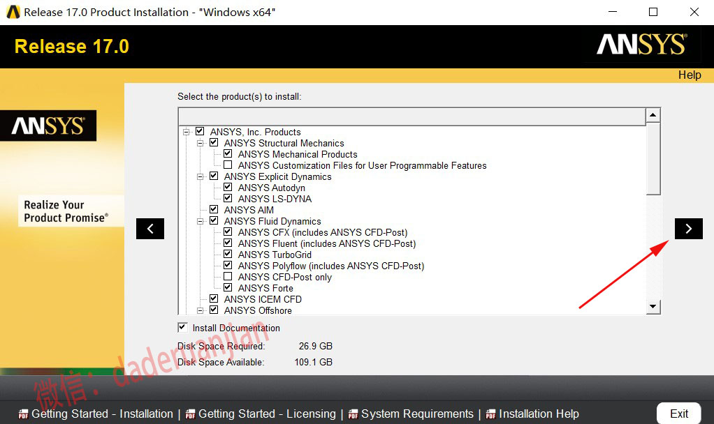
Task: Uncheck ANSYS TurboGrid checkbox
Action: [228, 254]
